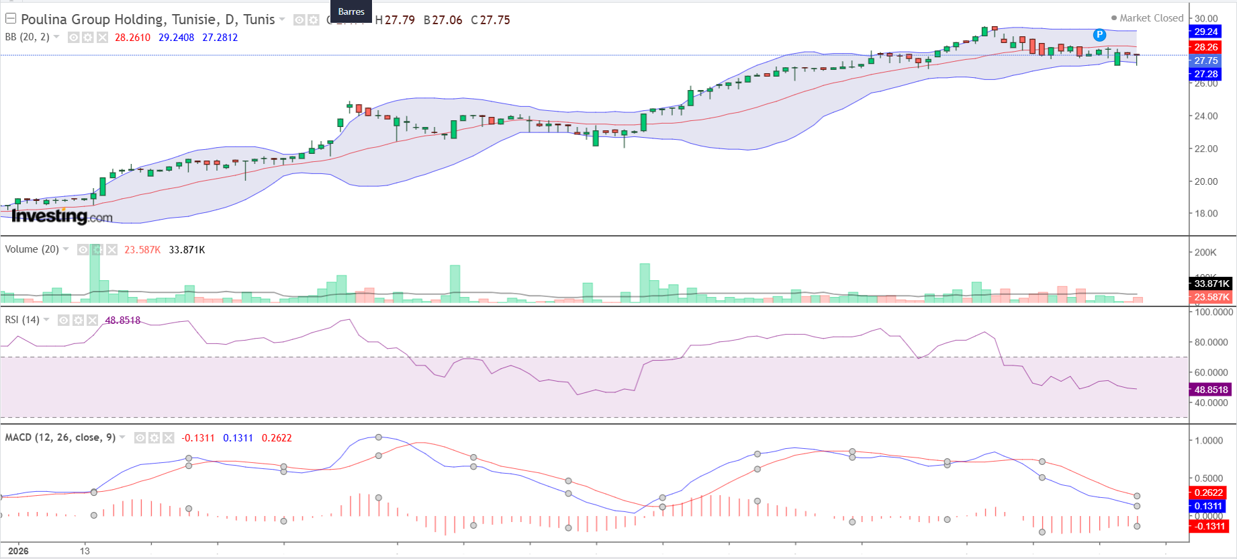Expand the MACD (12, 26, close, 9) dropdown arrow
The height and width of the screenshot is (559, 1237).
coord(122,437)
